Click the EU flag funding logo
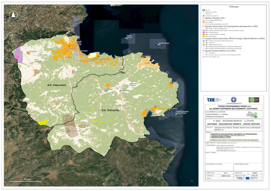This screenshot has width=271, height=191. [247, 178]
